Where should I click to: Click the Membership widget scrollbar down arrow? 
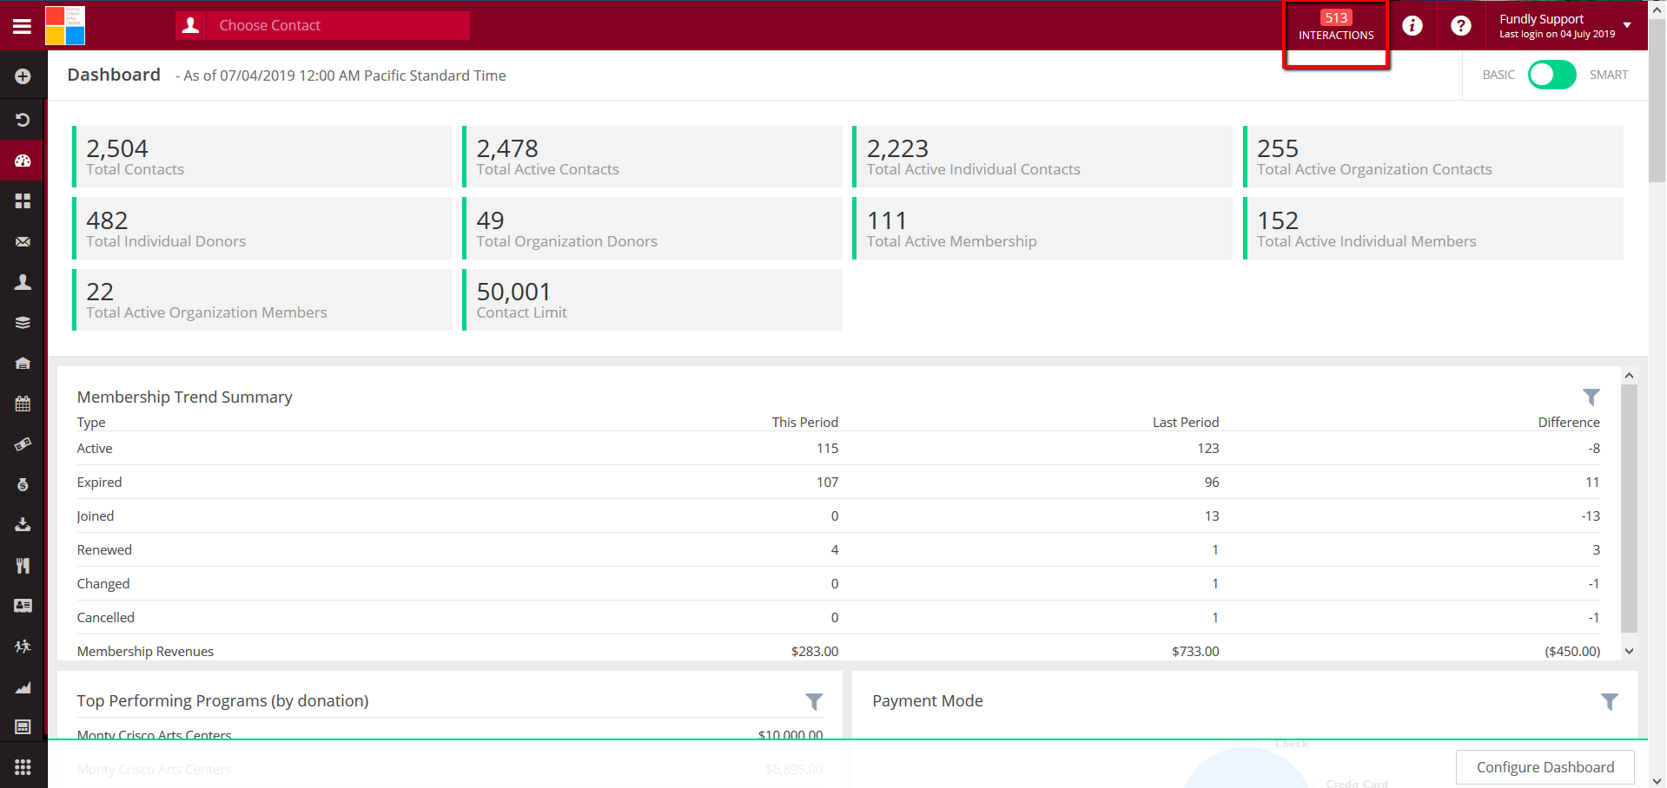(x=1629, y=651)
